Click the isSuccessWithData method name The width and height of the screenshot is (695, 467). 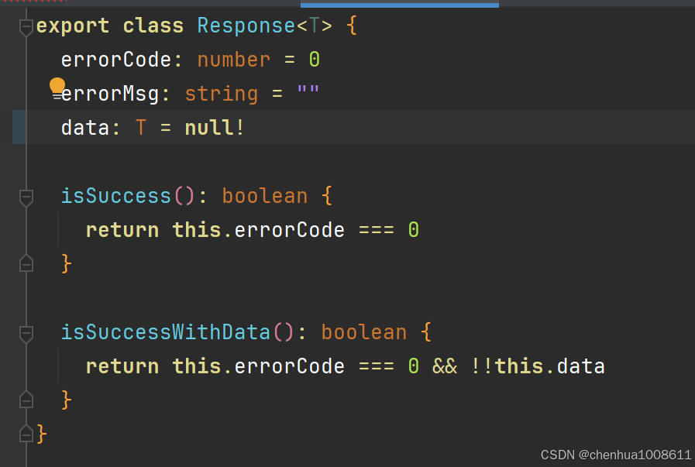point(165,332)
